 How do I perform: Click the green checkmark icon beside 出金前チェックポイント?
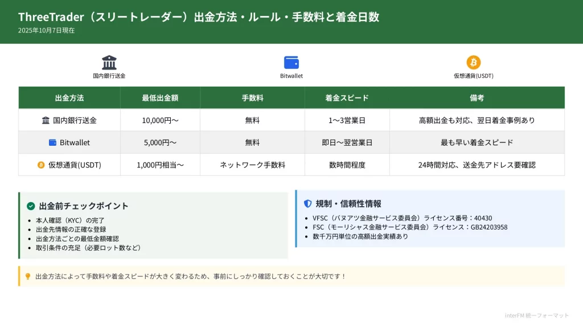[x=31, y=206]
